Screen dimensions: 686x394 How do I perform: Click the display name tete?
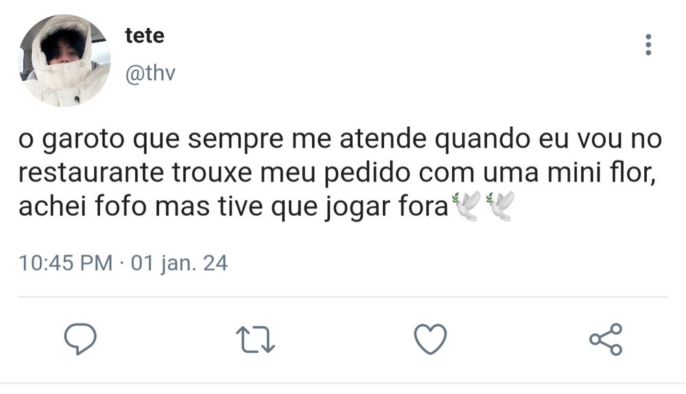[x=144, y=36]
